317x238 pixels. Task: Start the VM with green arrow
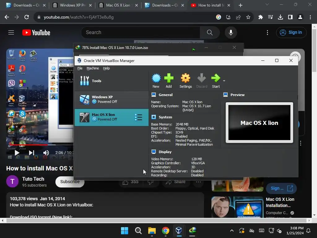pos(216,81)
